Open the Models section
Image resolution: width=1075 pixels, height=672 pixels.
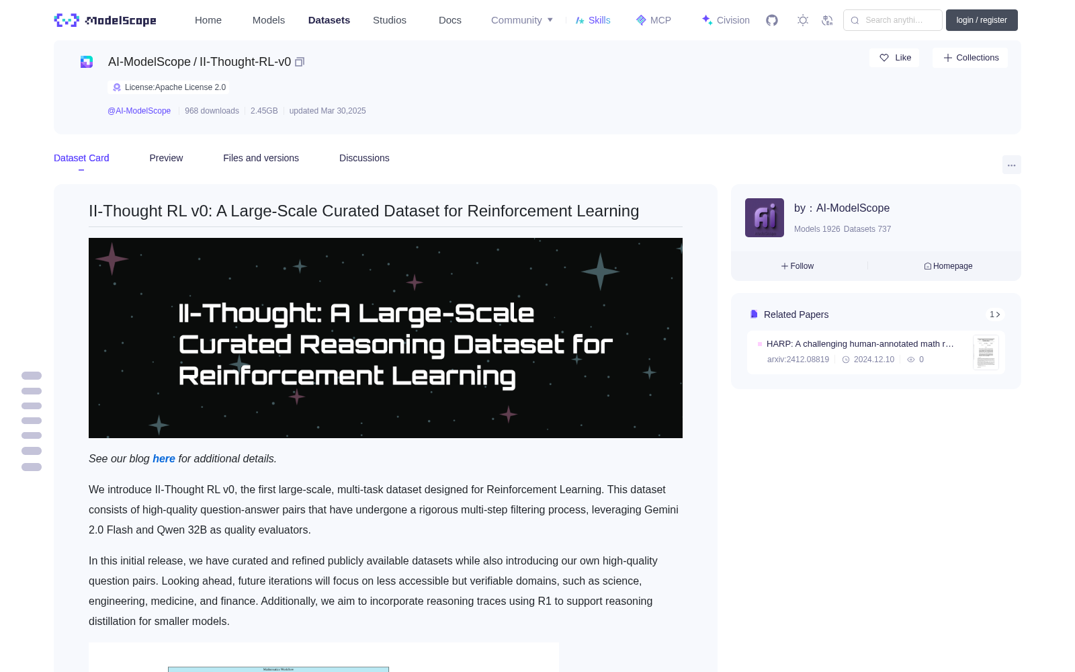pos(269,20)
